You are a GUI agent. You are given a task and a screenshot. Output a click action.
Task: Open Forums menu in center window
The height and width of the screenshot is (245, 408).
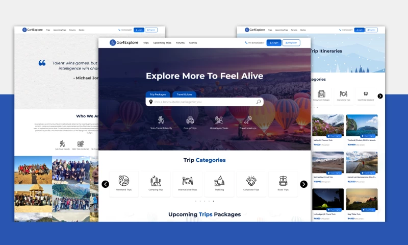click(x=180, y=43)
